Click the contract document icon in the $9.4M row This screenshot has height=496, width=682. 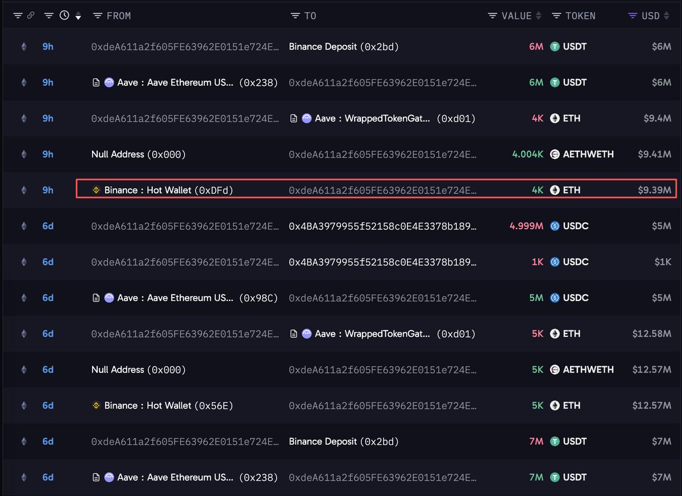pos(294,118)
